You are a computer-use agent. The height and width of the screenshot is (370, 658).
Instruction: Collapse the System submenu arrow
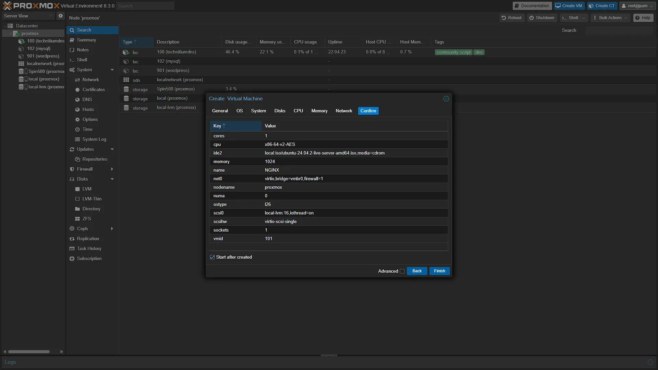[112, 70]
